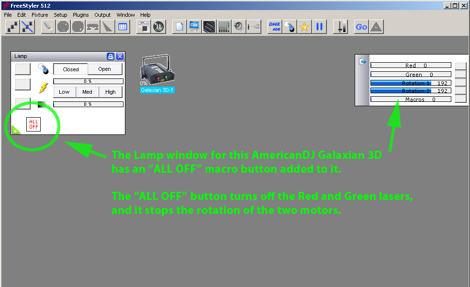
Task: Click the Macros channel bar
Action: [411, 99]
